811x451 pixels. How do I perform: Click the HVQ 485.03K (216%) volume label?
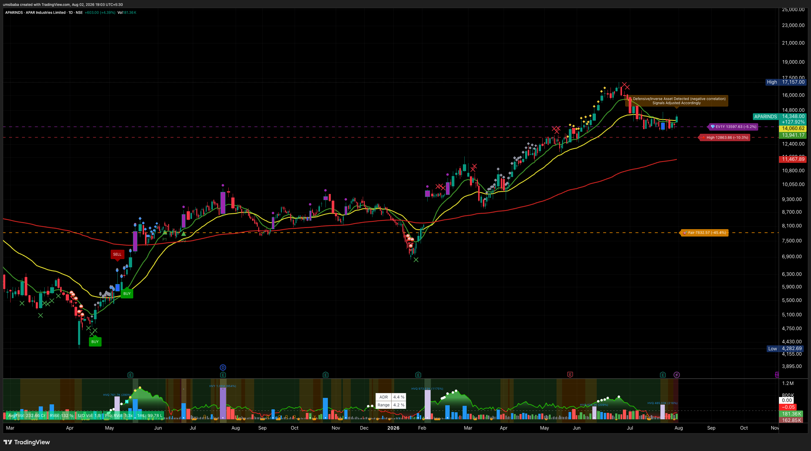pos(662,403)
